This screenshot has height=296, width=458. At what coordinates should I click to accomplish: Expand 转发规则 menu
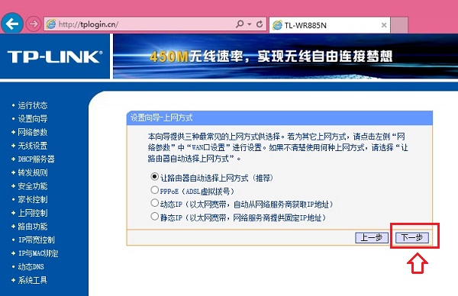point(32,172)
